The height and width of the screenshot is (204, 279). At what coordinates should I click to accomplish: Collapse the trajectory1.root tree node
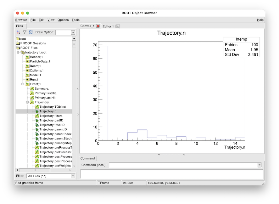18,52
